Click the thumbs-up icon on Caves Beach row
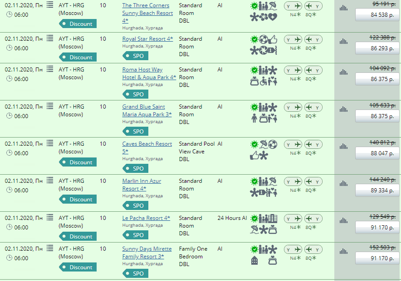 (254, 156)
